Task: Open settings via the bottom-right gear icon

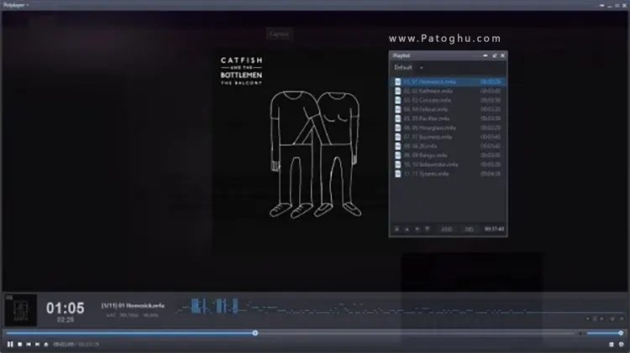Action: (621, 344)
